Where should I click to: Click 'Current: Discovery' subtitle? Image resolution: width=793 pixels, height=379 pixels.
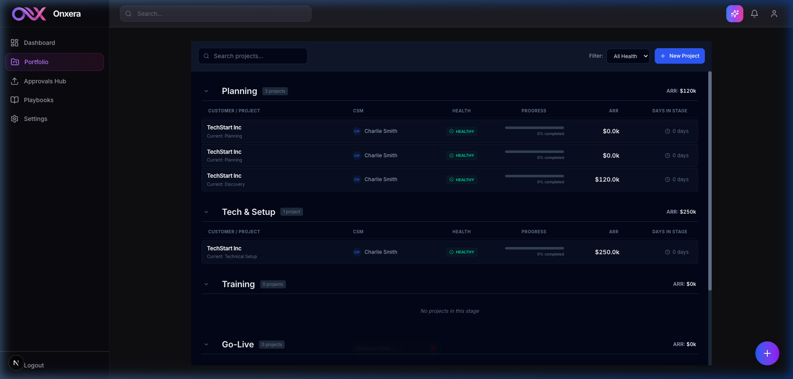pos(226,185)
